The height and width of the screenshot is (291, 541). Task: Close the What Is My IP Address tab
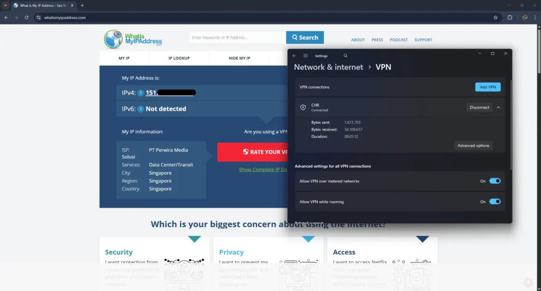click(72, 5)
